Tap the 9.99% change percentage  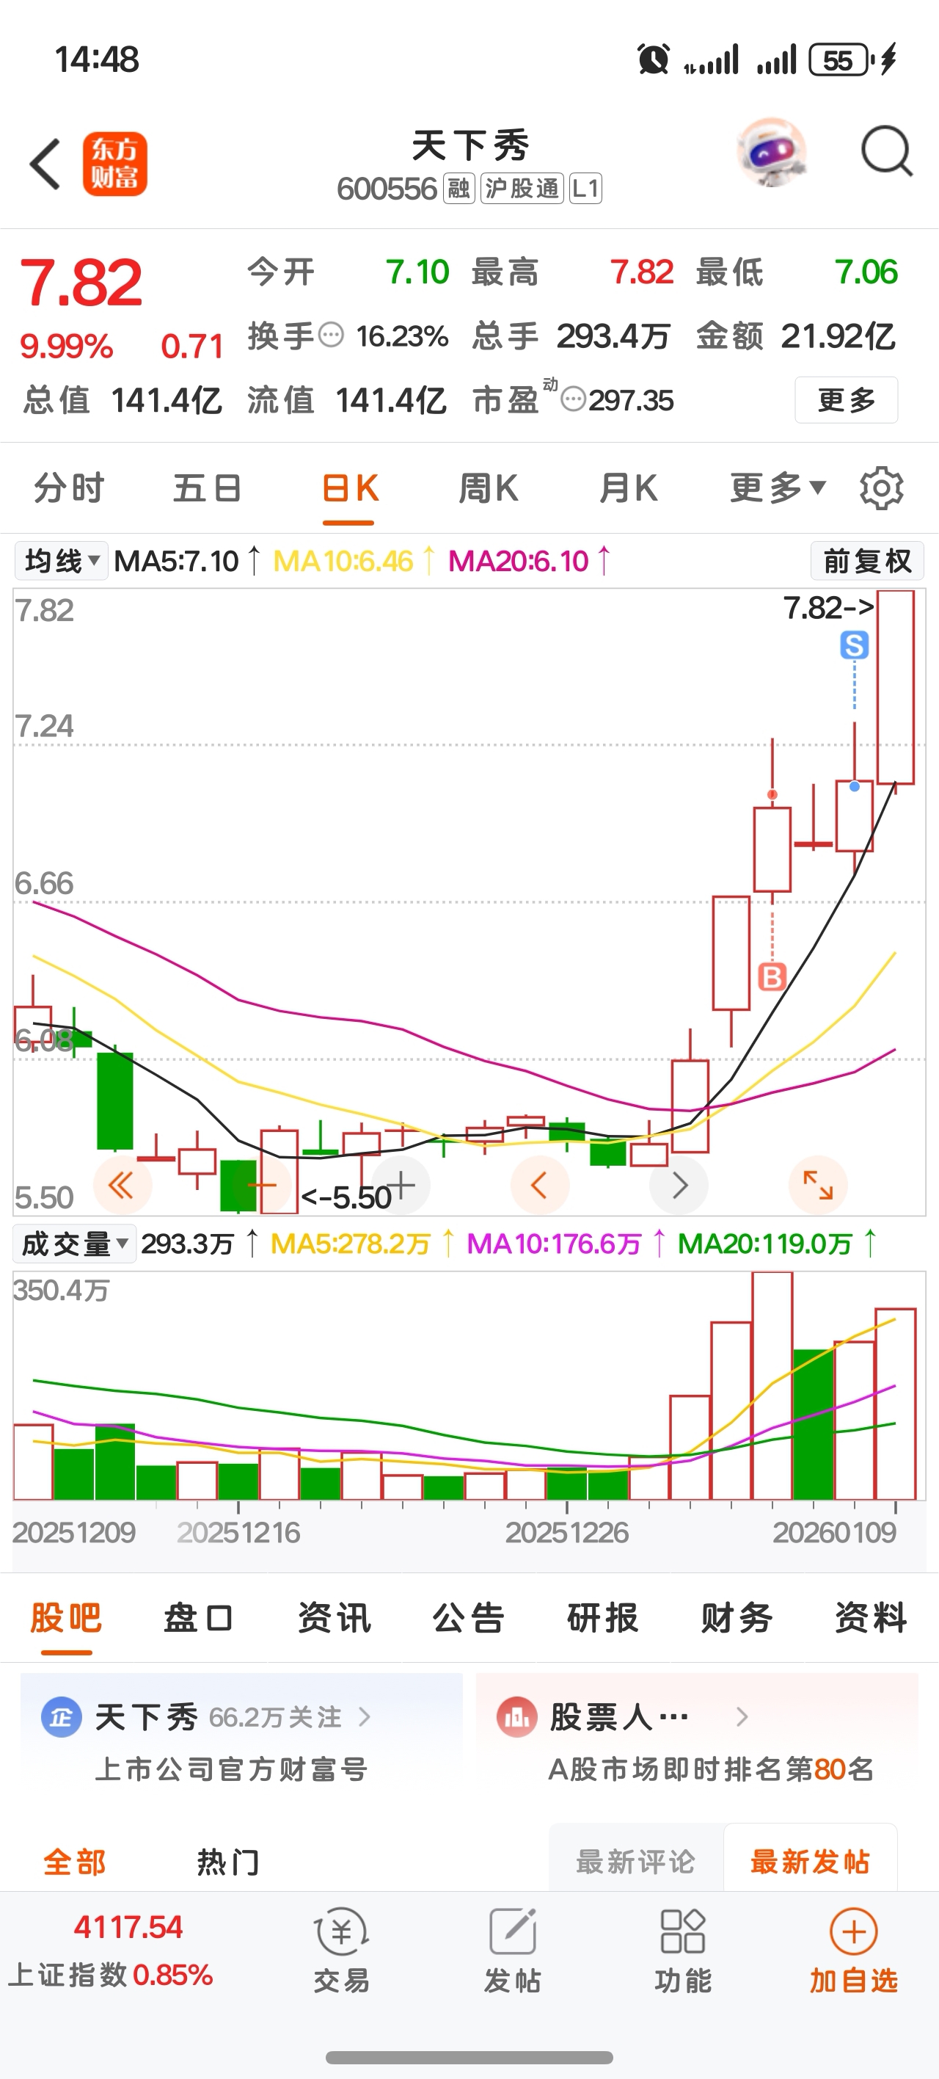click(66, 346)
